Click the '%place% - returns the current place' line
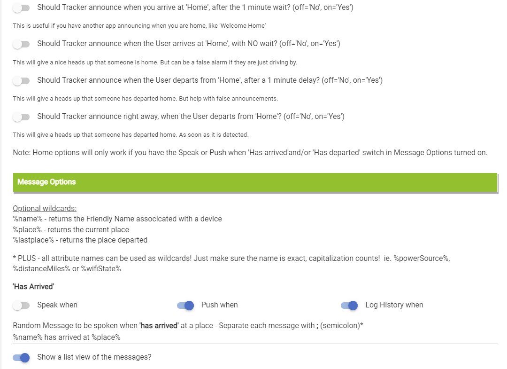 pyautogui.click(x=71, y=230)
